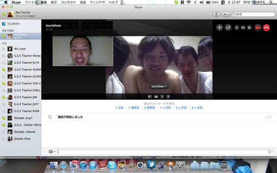Open the 編集 menu
277x173 pixels.
(x=44, y=2)
